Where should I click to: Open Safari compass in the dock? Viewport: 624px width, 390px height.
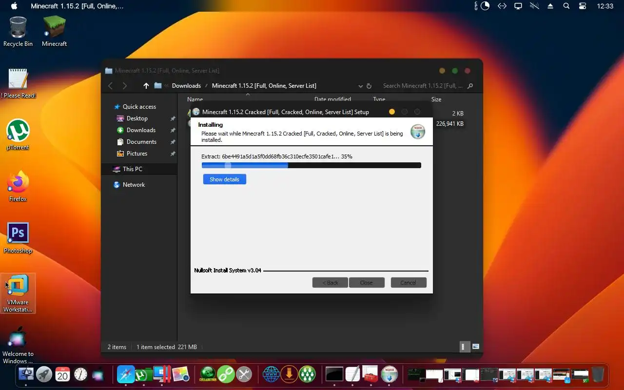126,374
